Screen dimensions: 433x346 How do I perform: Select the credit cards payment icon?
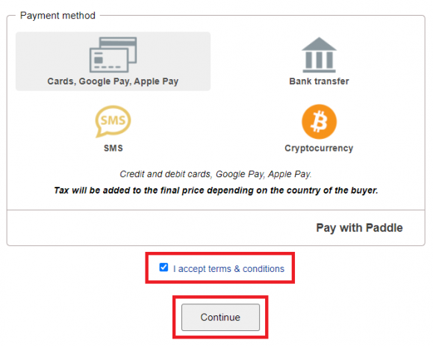point(113,55)
